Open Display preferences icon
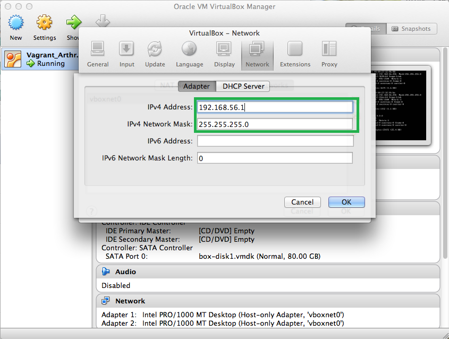Viewport: 449px width, 339px height. tap(224, 49)
